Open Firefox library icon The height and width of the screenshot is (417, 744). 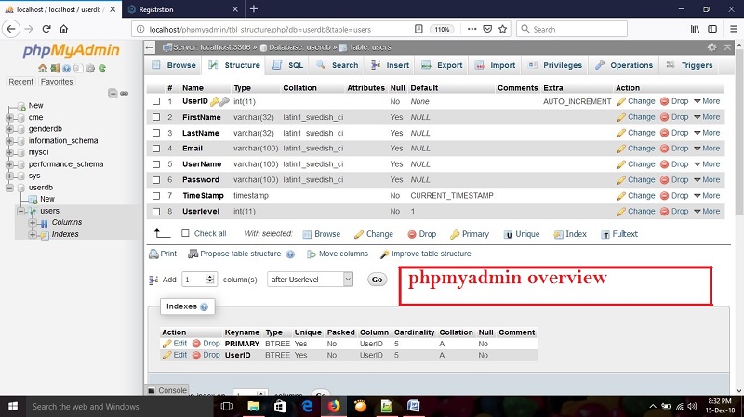tap(695, 29)
